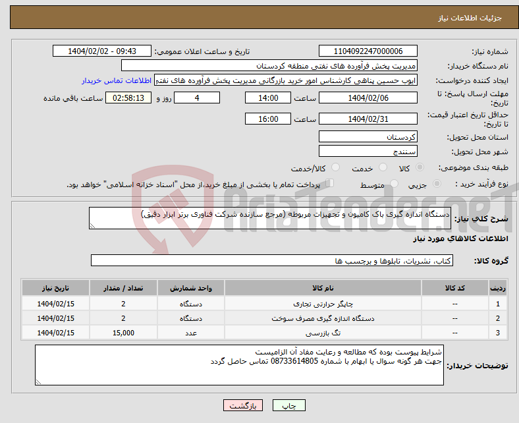The height and width of the screenshot is (423, 519).
Task: Click the need number field 1104092247000006
Action: (368, 51)
